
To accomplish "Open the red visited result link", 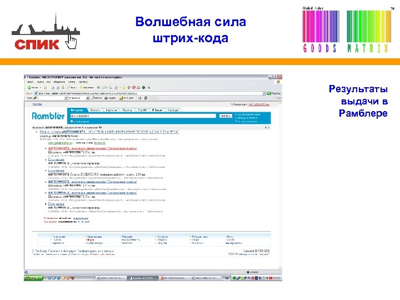I will pos(93,148).
